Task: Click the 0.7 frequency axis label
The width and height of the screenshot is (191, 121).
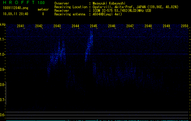Action: point(2,100)
